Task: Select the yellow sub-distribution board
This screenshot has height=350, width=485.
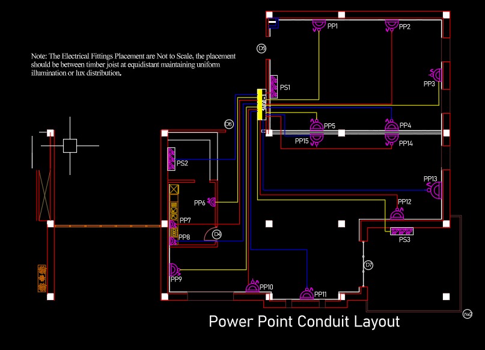Action: [x=261, y=105]
